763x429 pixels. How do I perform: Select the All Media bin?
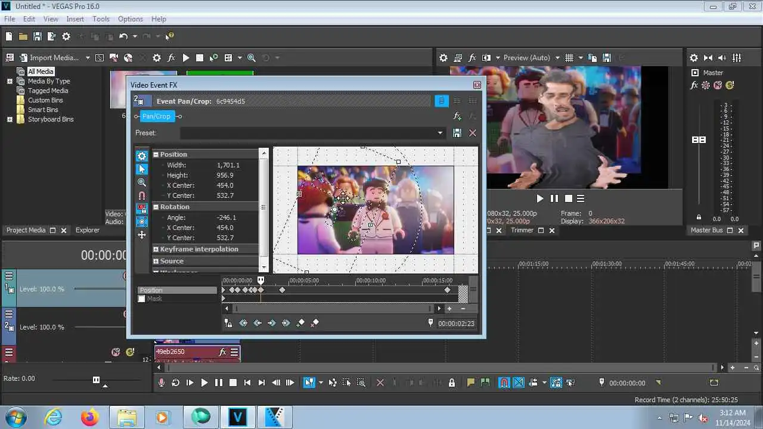pyautogui.click(x=41, y=71)
